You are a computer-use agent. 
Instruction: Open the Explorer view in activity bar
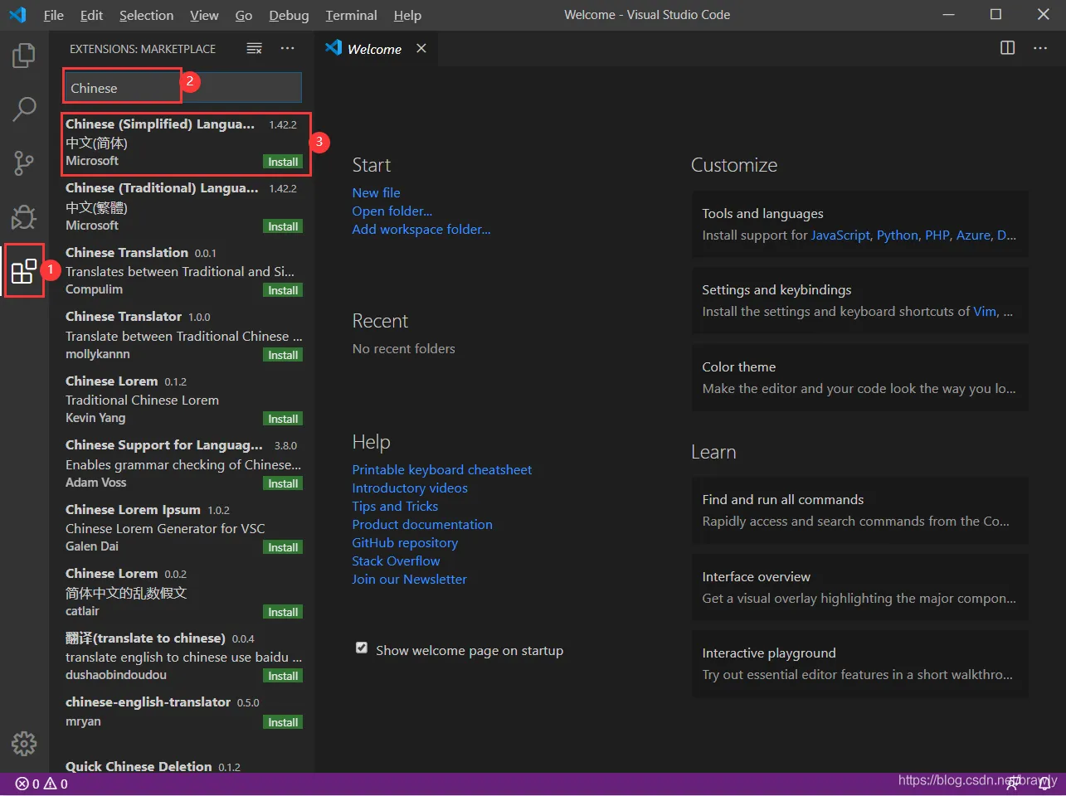[24, 56]
